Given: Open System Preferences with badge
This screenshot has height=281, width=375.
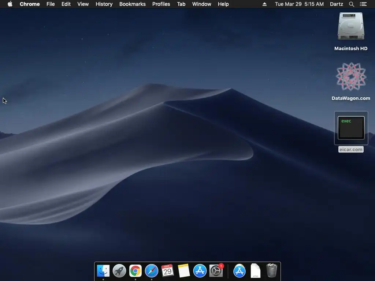Looking at the screenshot, I should [216, 271].
